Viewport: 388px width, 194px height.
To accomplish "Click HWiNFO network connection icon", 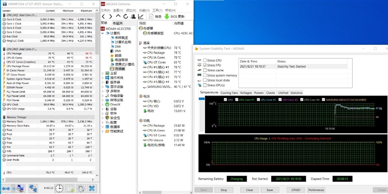I will pyautogui.click(x=33, y=188).
